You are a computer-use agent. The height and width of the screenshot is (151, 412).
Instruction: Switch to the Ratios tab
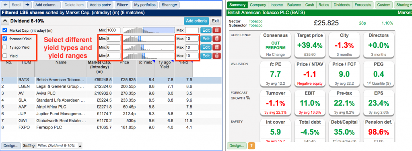coord(324,5)
